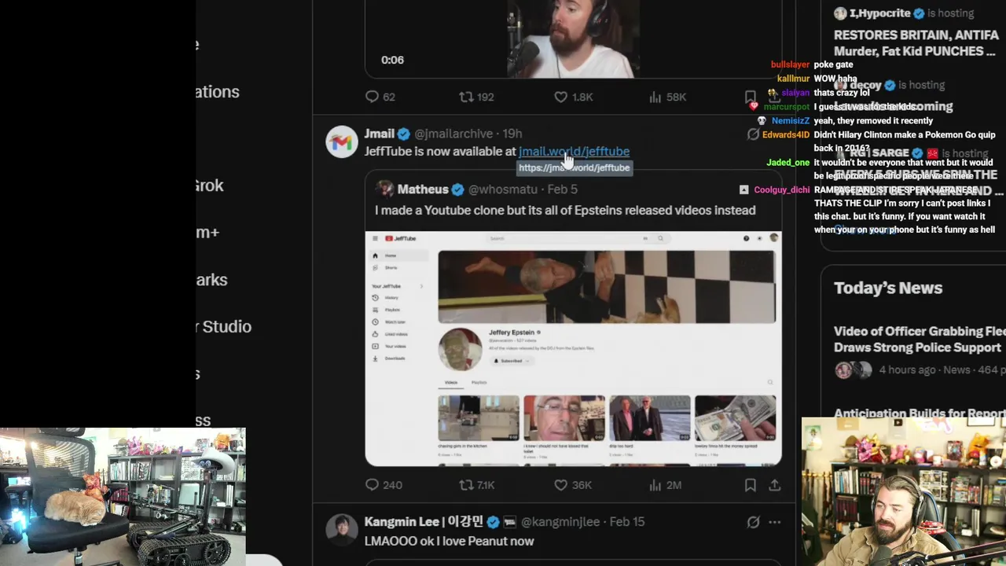
Task: Open the 'Jaded_one' chat username
Action: pos(788,163)
